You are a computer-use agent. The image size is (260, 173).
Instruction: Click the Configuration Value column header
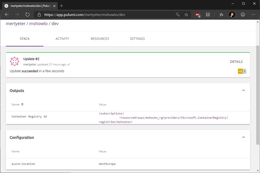pyautogui.click(x=102, y=152)
